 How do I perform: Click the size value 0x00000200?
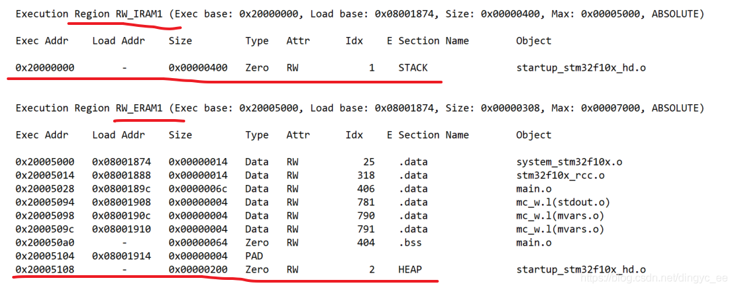pos(198,269)
